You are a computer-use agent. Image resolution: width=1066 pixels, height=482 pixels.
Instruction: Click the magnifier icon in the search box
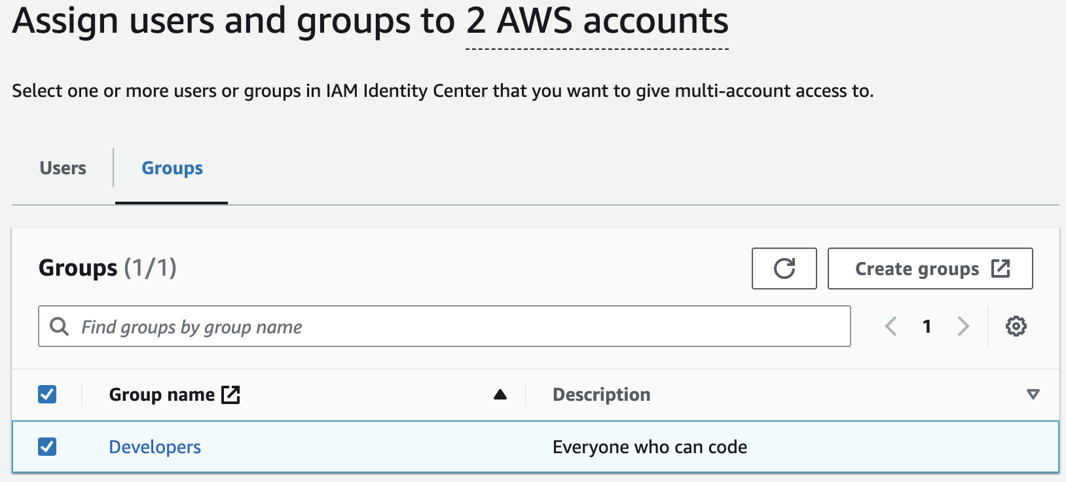coord(60,326)
